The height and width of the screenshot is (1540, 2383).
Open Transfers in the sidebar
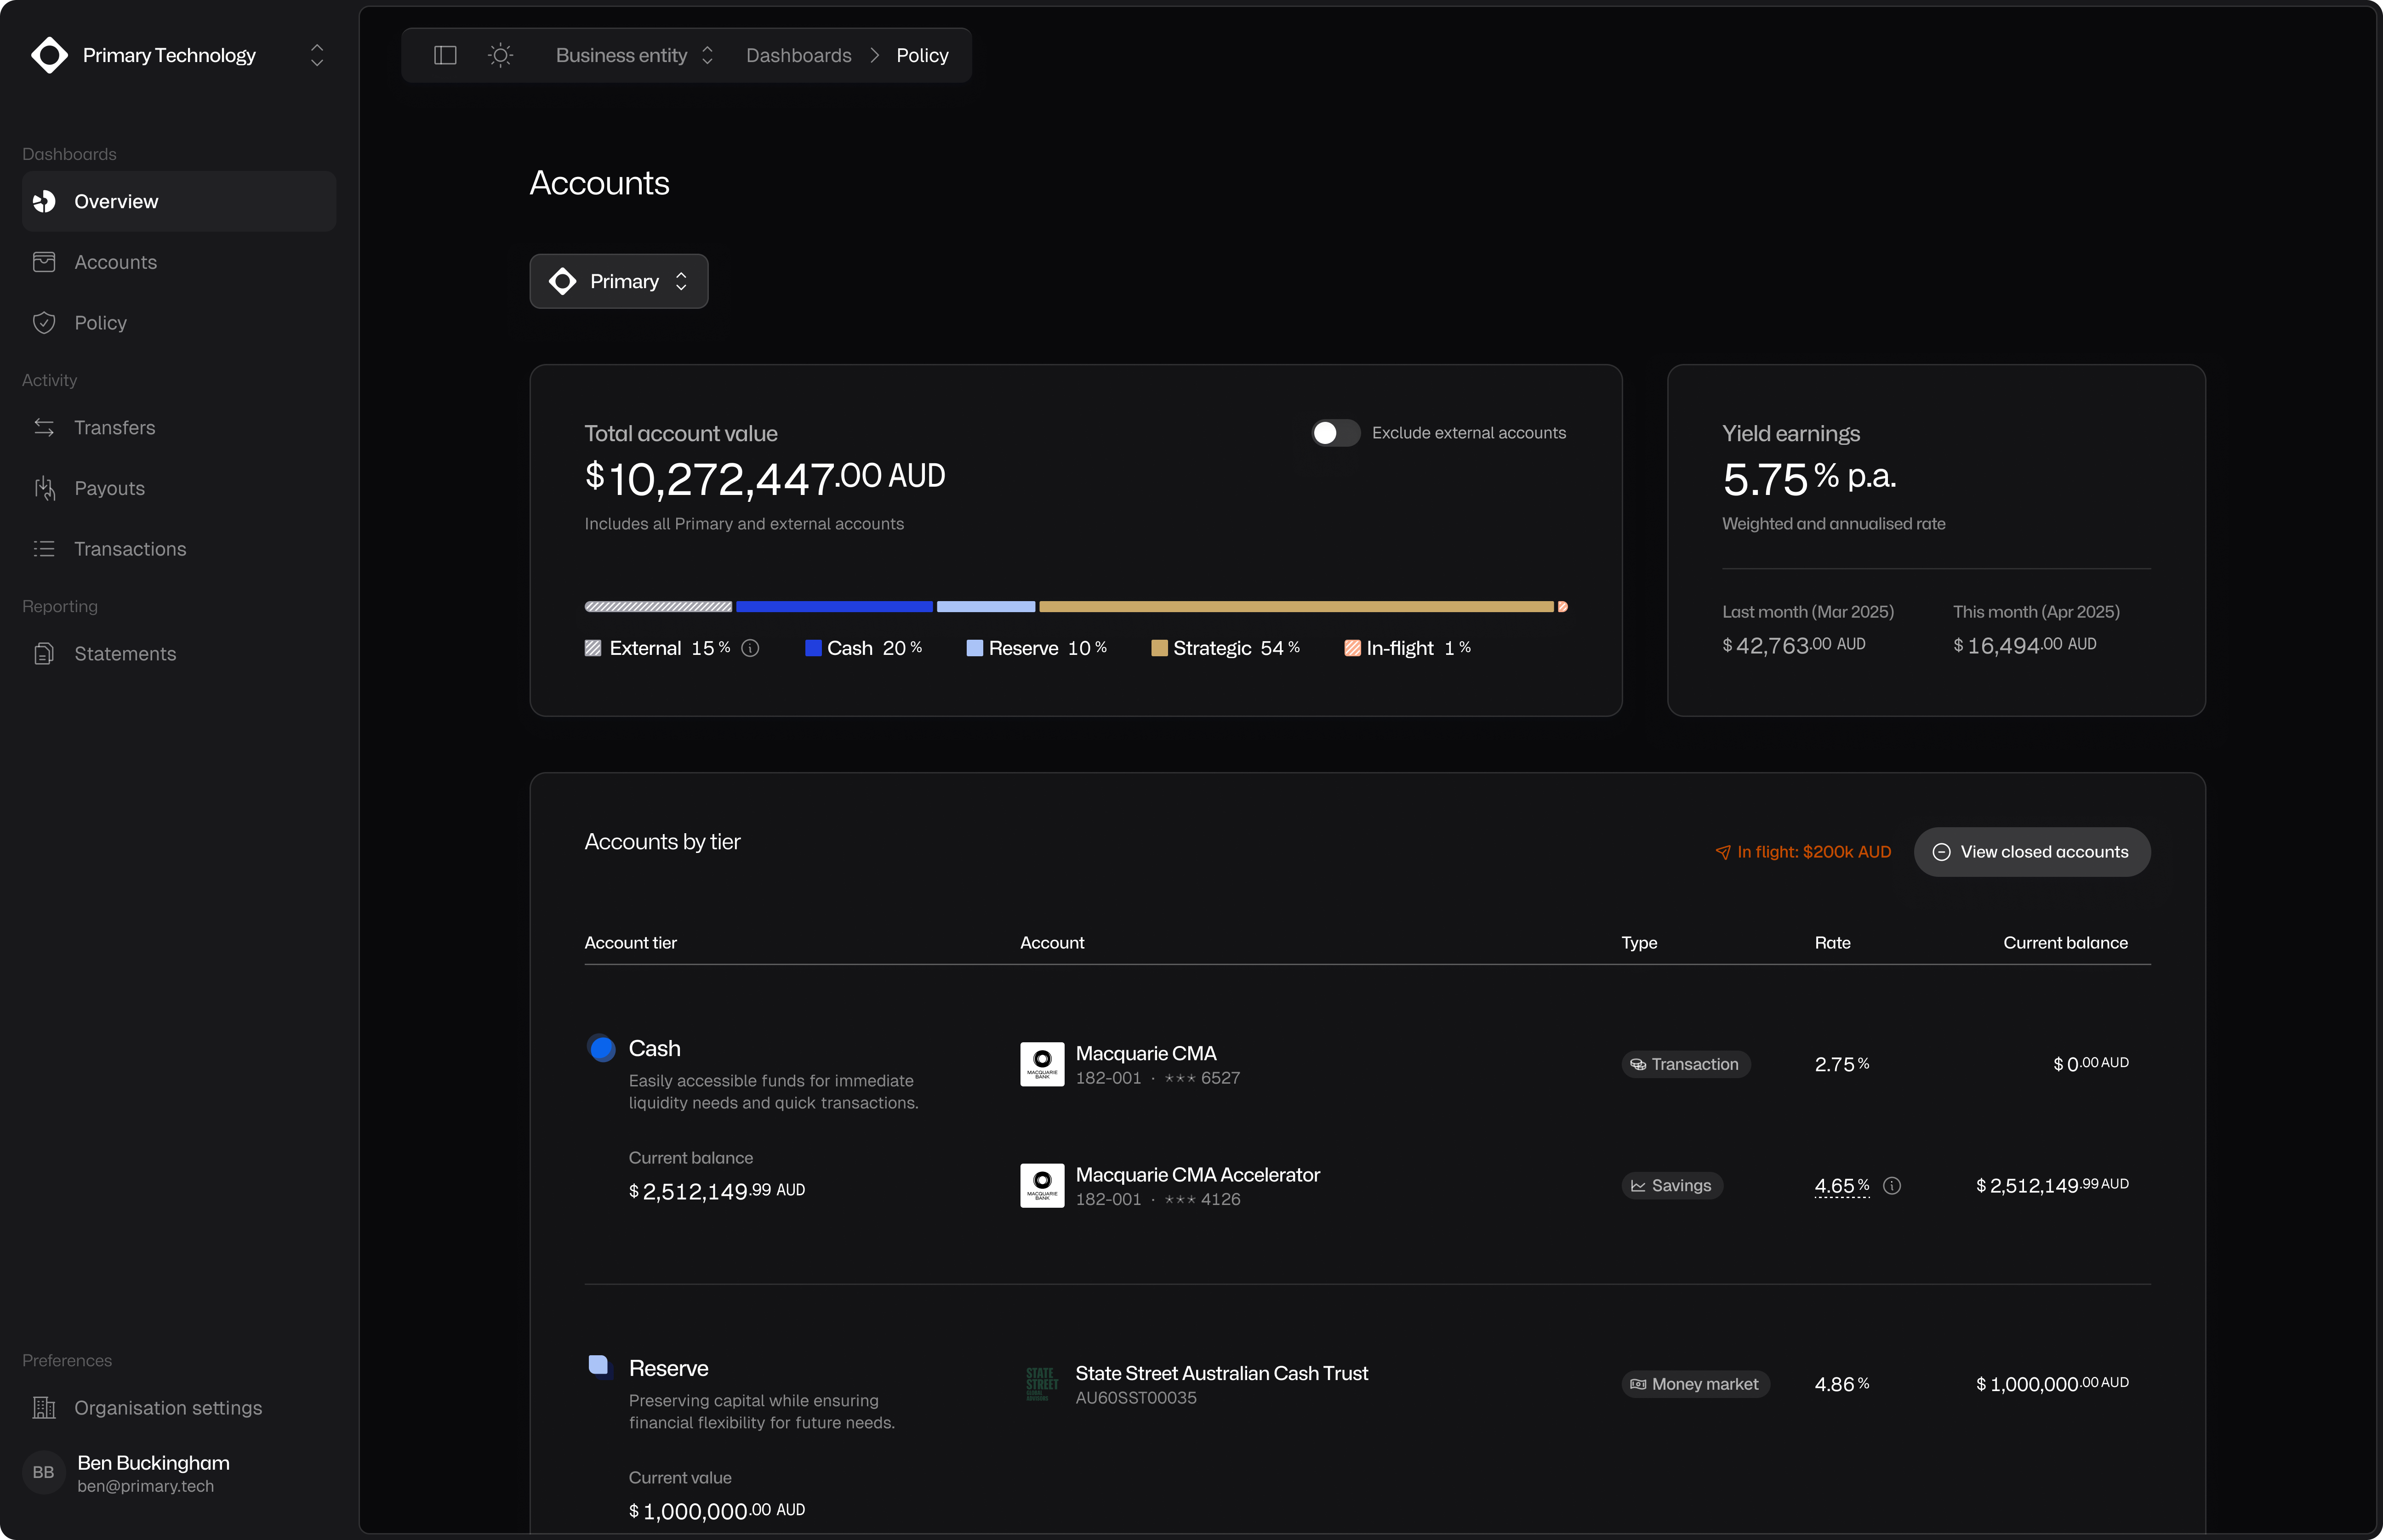click(114, 427)
